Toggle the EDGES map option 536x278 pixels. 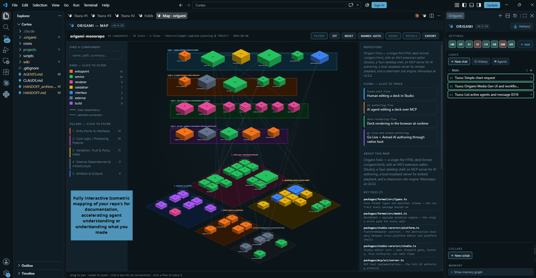tap(393, 36)
